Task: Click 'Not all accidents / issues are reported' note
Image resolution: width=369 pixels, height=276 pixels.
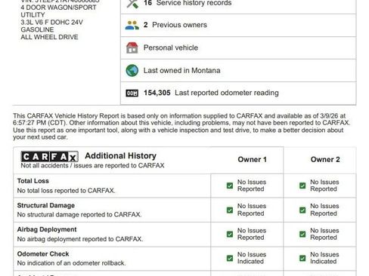Action: [92, 165]
